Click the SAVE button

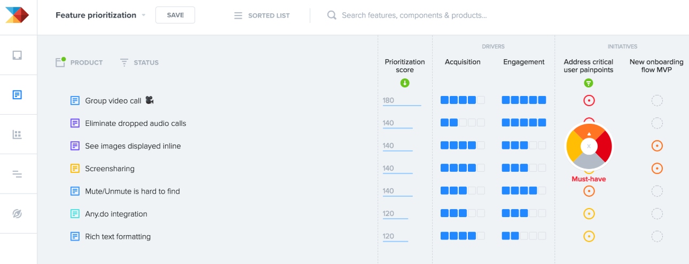pyautogui.click(x=175, y=15)
